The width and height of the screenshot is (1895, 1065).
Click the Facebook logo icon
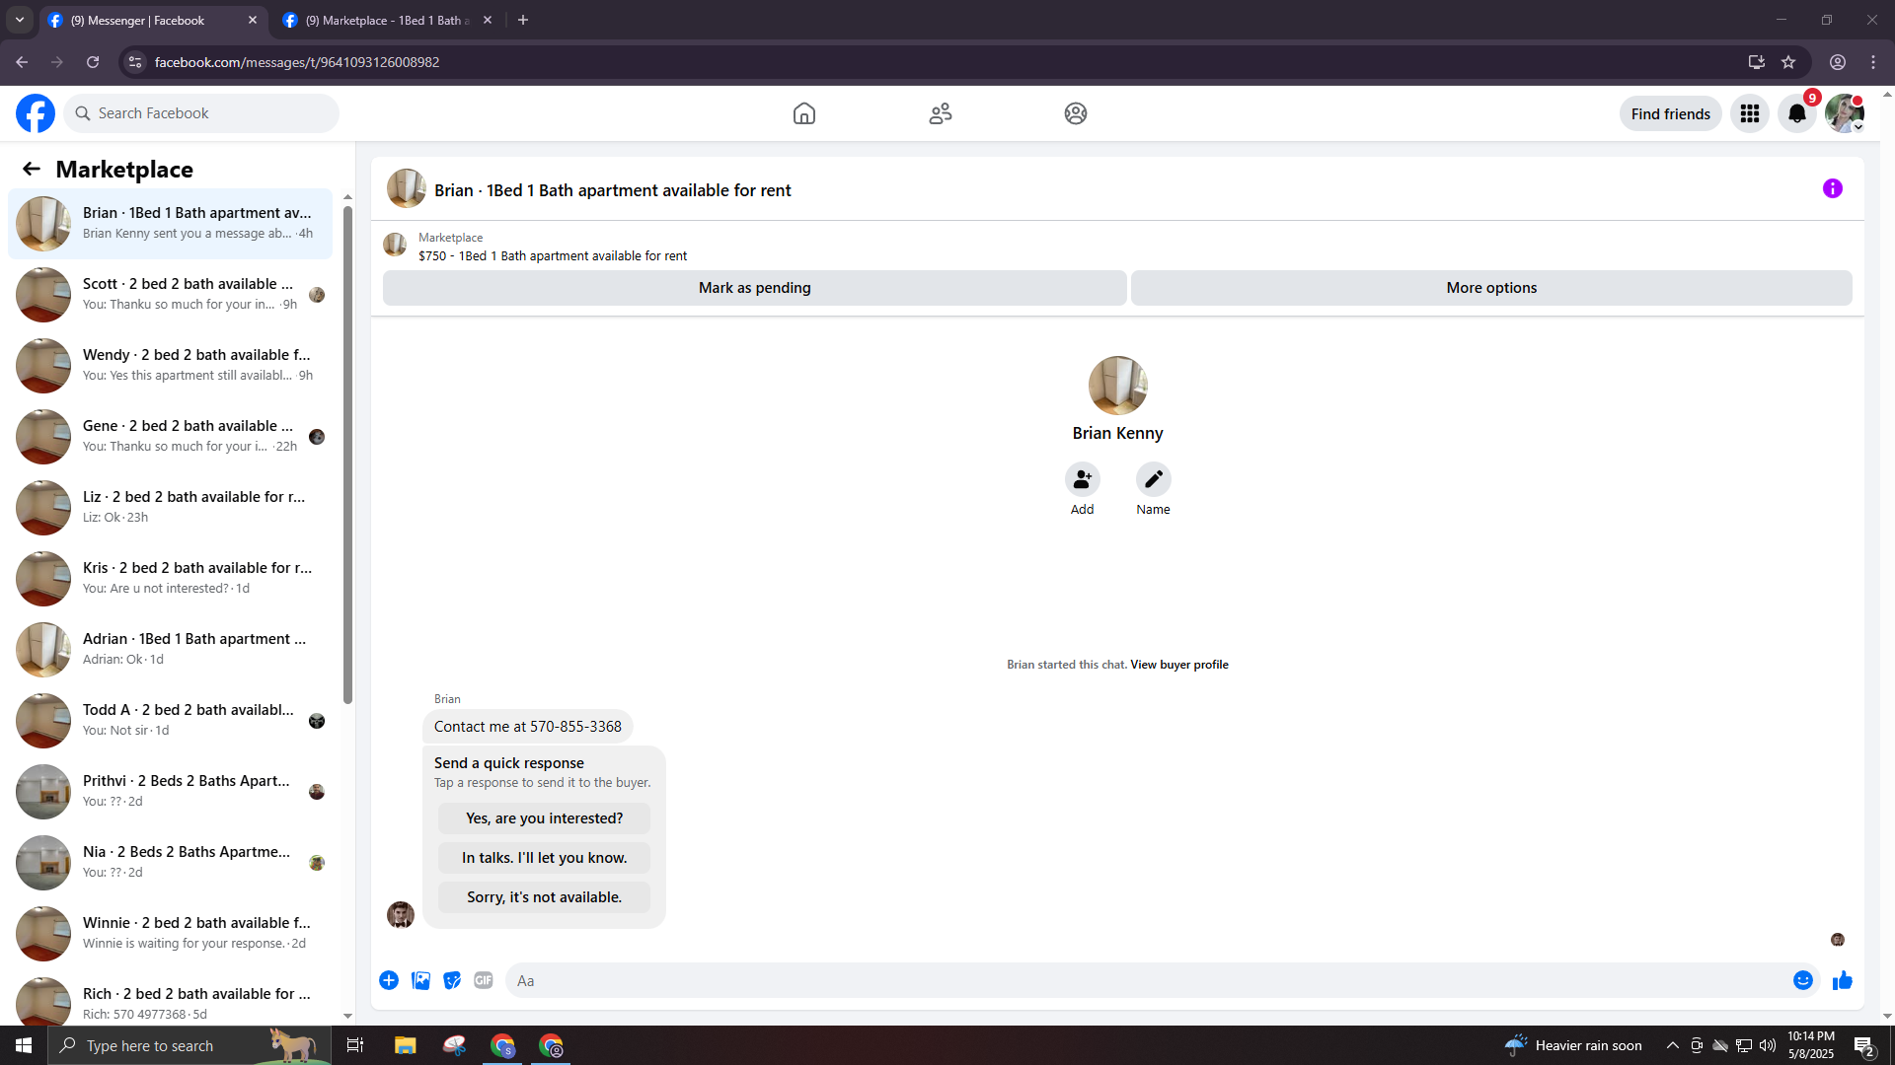pyautogui.click(x=36, y=113)
